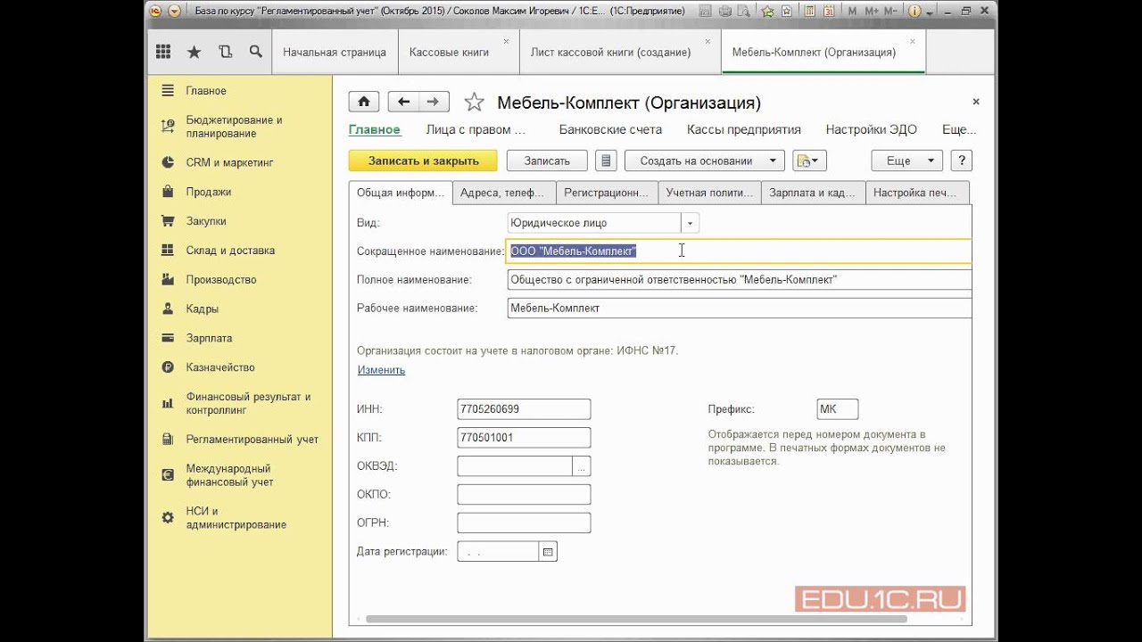Open the Адреса, телеф... form tab
The height and width of the screenshot is (642, 1142).
pyautogui.click(x=503, y=193)
